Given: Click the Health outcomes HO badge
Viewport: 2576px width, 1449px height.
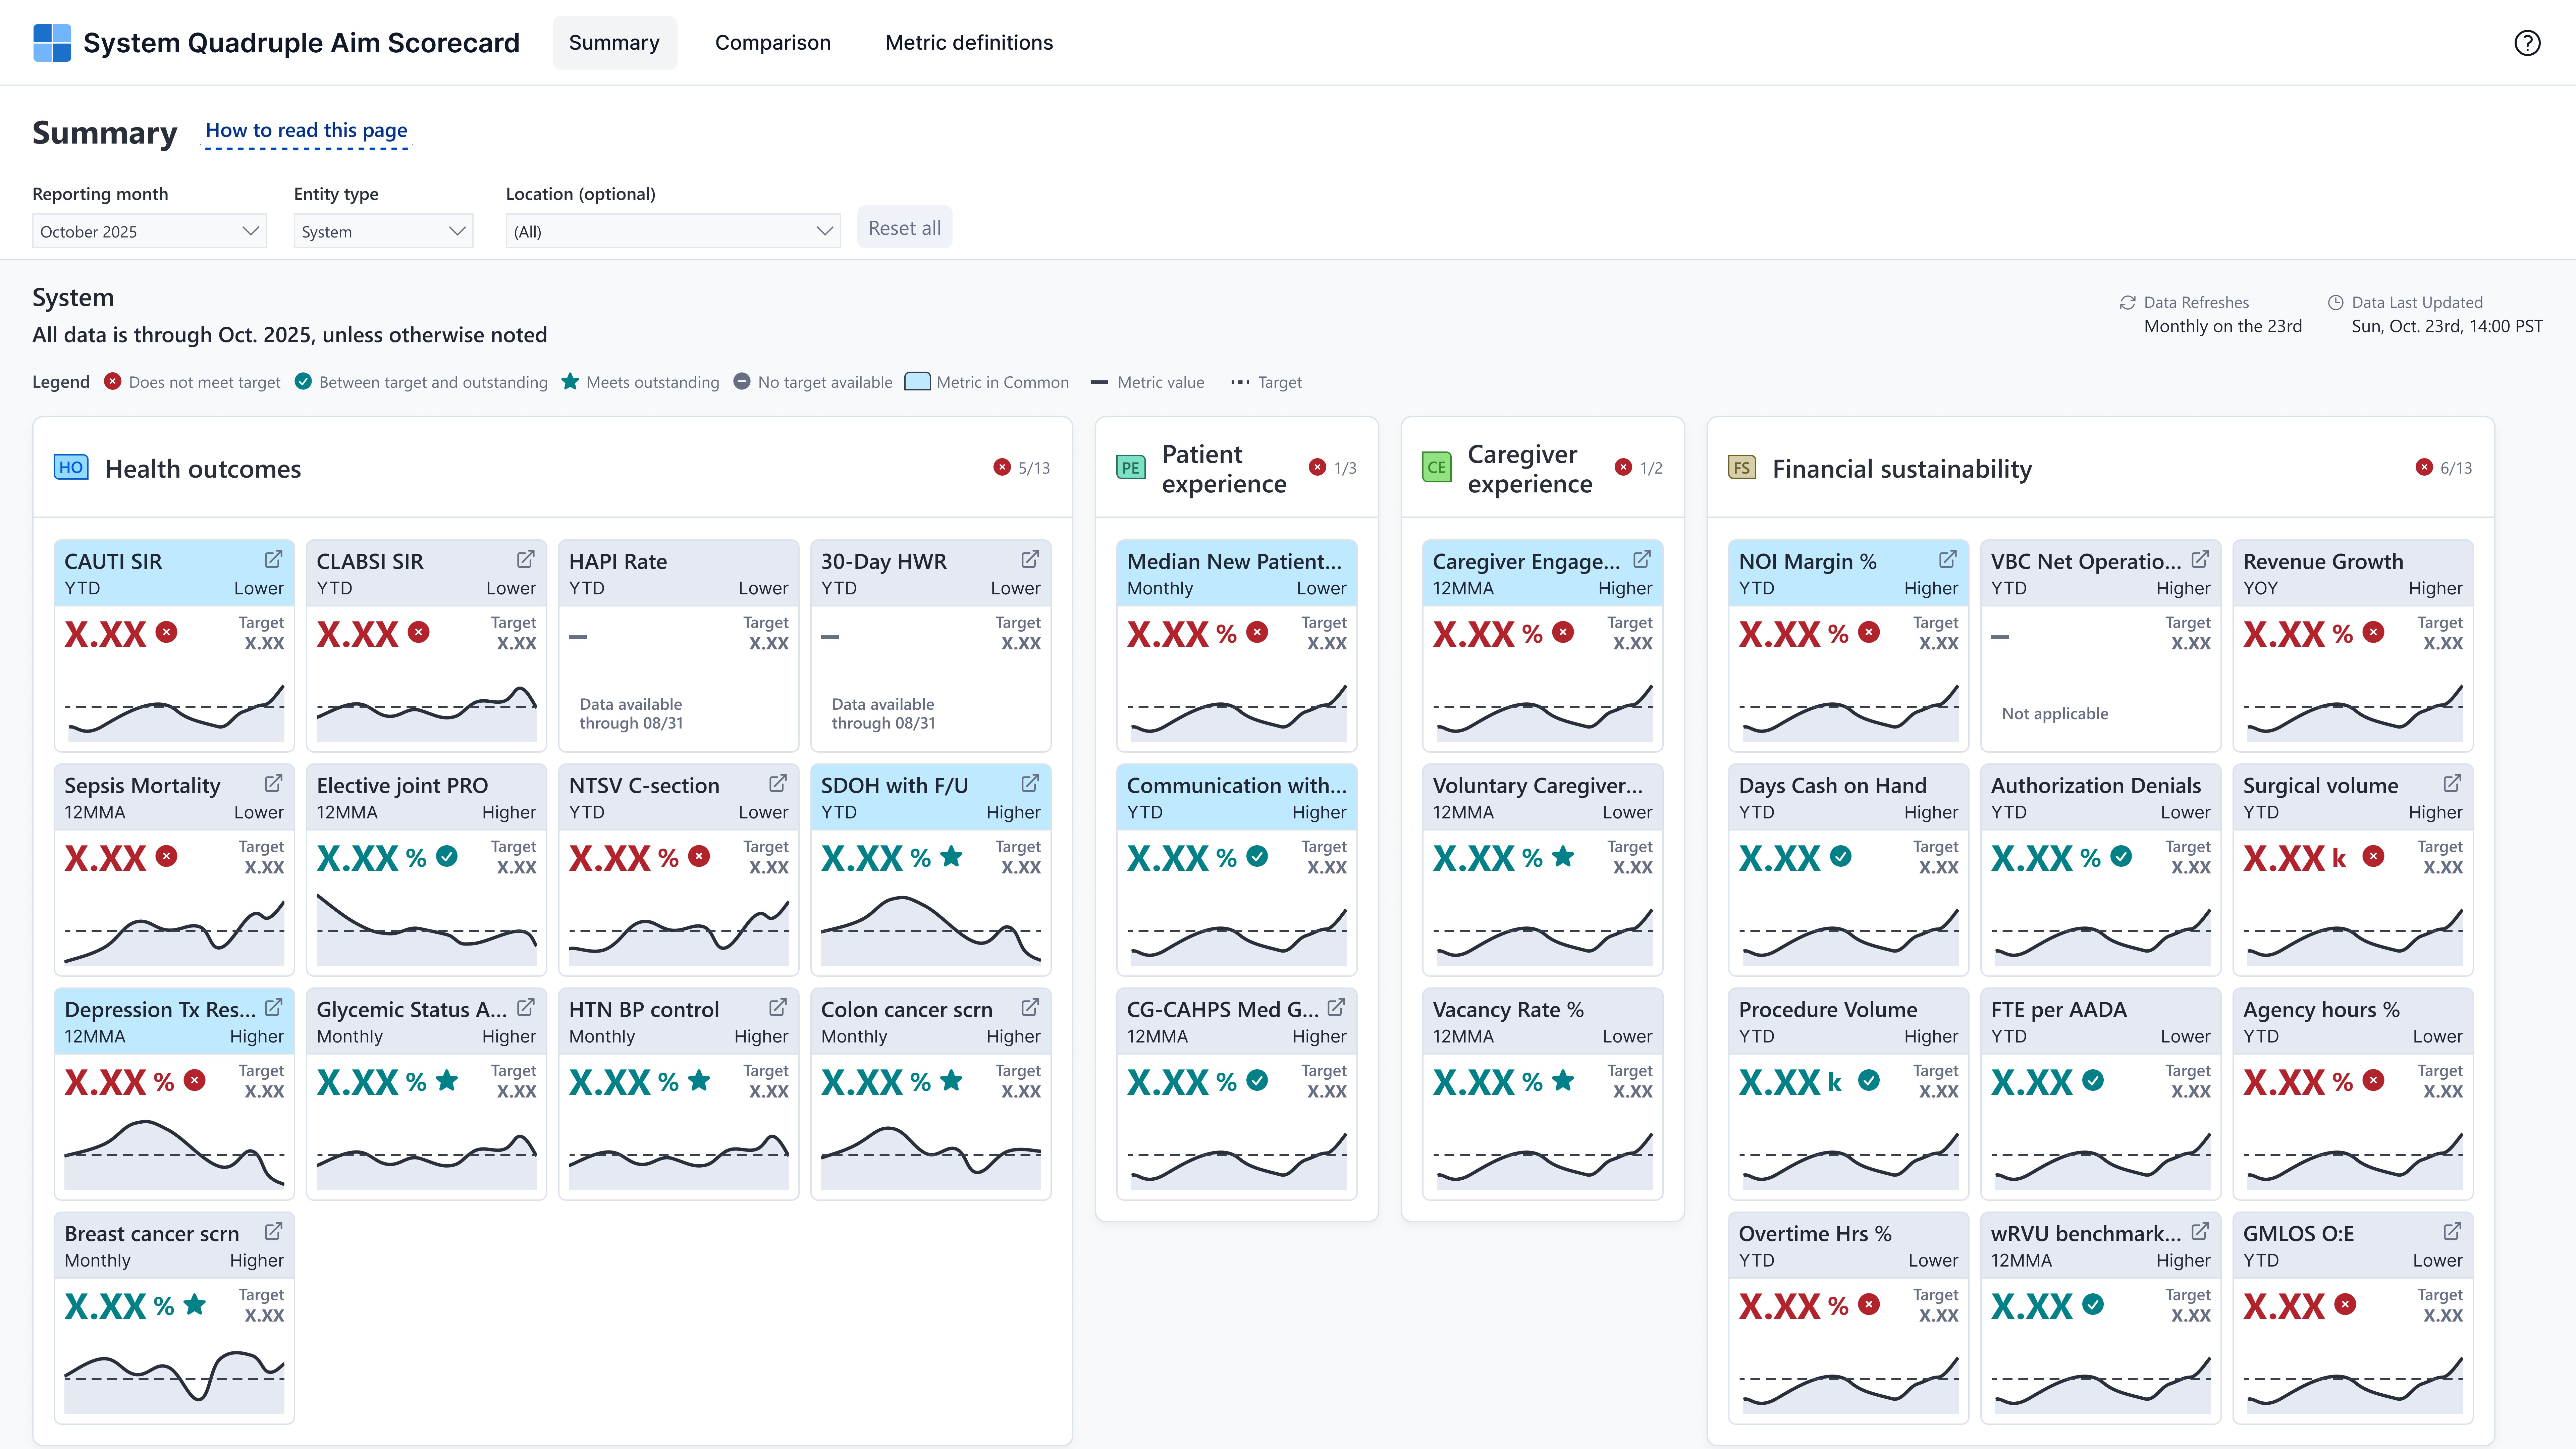Looking at the screenshot, I should [71, 467].
